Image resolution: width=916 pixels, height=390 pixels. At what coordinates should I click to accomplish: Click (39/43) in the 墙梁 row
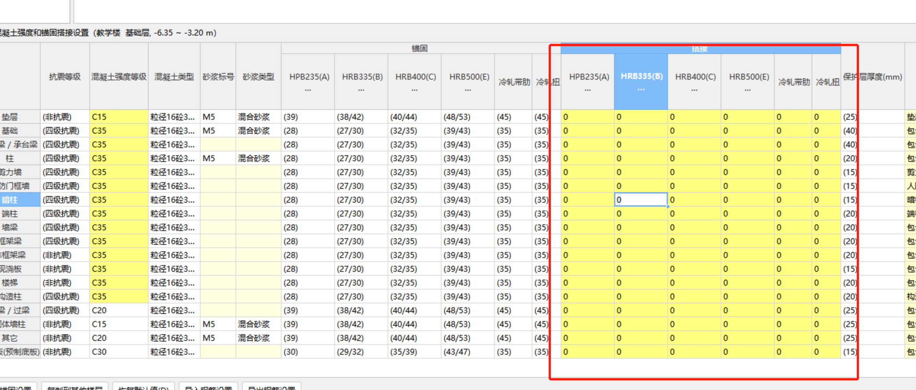pos(468,227)
